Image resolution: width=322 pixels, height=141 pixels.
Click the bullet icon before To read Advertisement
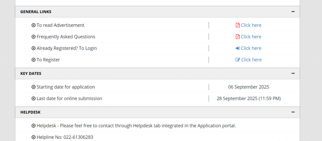tap(33, 25)
